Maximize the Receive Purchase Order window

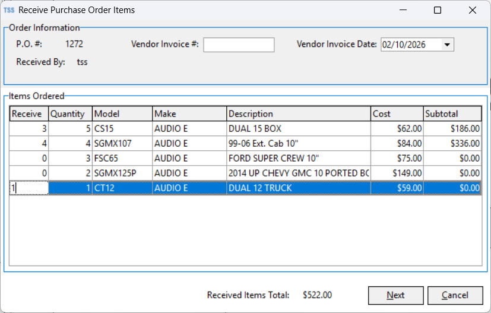(x=438, y=10)
